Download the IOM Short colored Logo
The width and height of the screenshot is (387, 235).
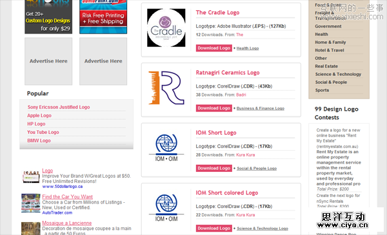[x=214, y=229]
